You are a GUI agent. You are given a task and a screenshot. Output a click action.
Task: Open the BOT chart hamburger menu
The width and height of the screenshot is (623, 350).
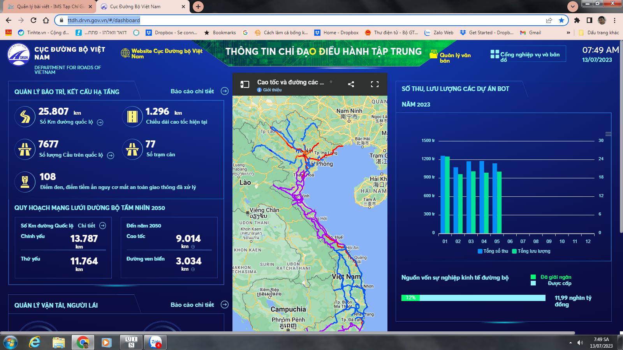point(608,134)
